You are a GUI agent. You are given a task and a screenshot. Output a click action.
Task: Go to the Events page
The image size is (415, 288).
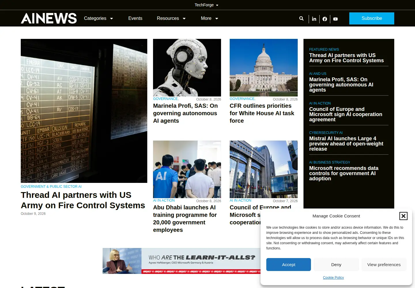[135, 18]
